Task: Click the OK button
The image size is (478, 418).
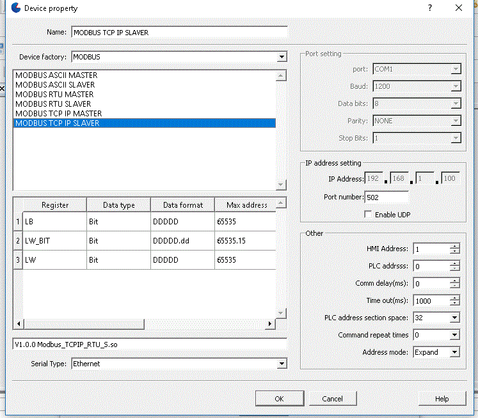Action: point(280,399)
